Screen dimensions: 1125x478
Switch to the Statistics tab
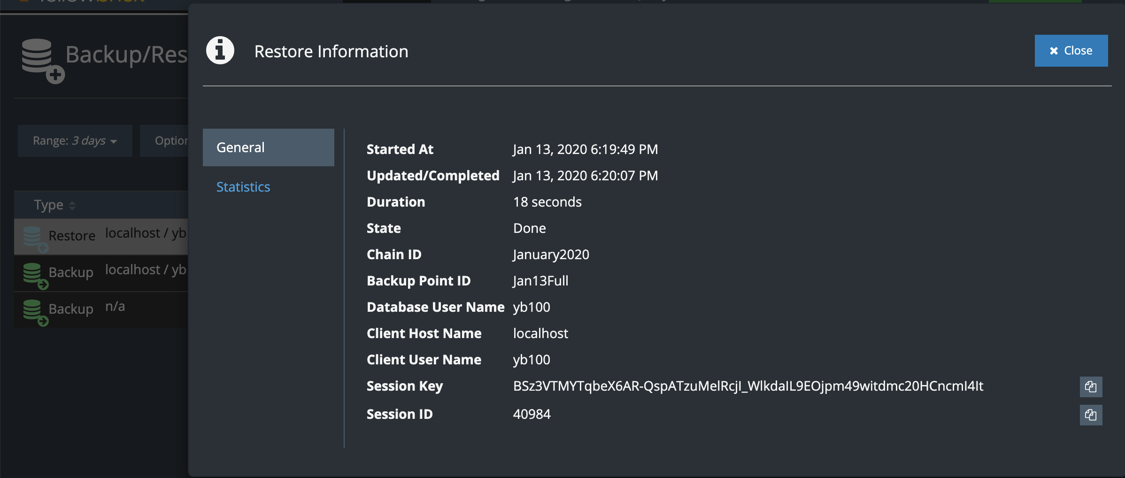[x=243, y=186]
